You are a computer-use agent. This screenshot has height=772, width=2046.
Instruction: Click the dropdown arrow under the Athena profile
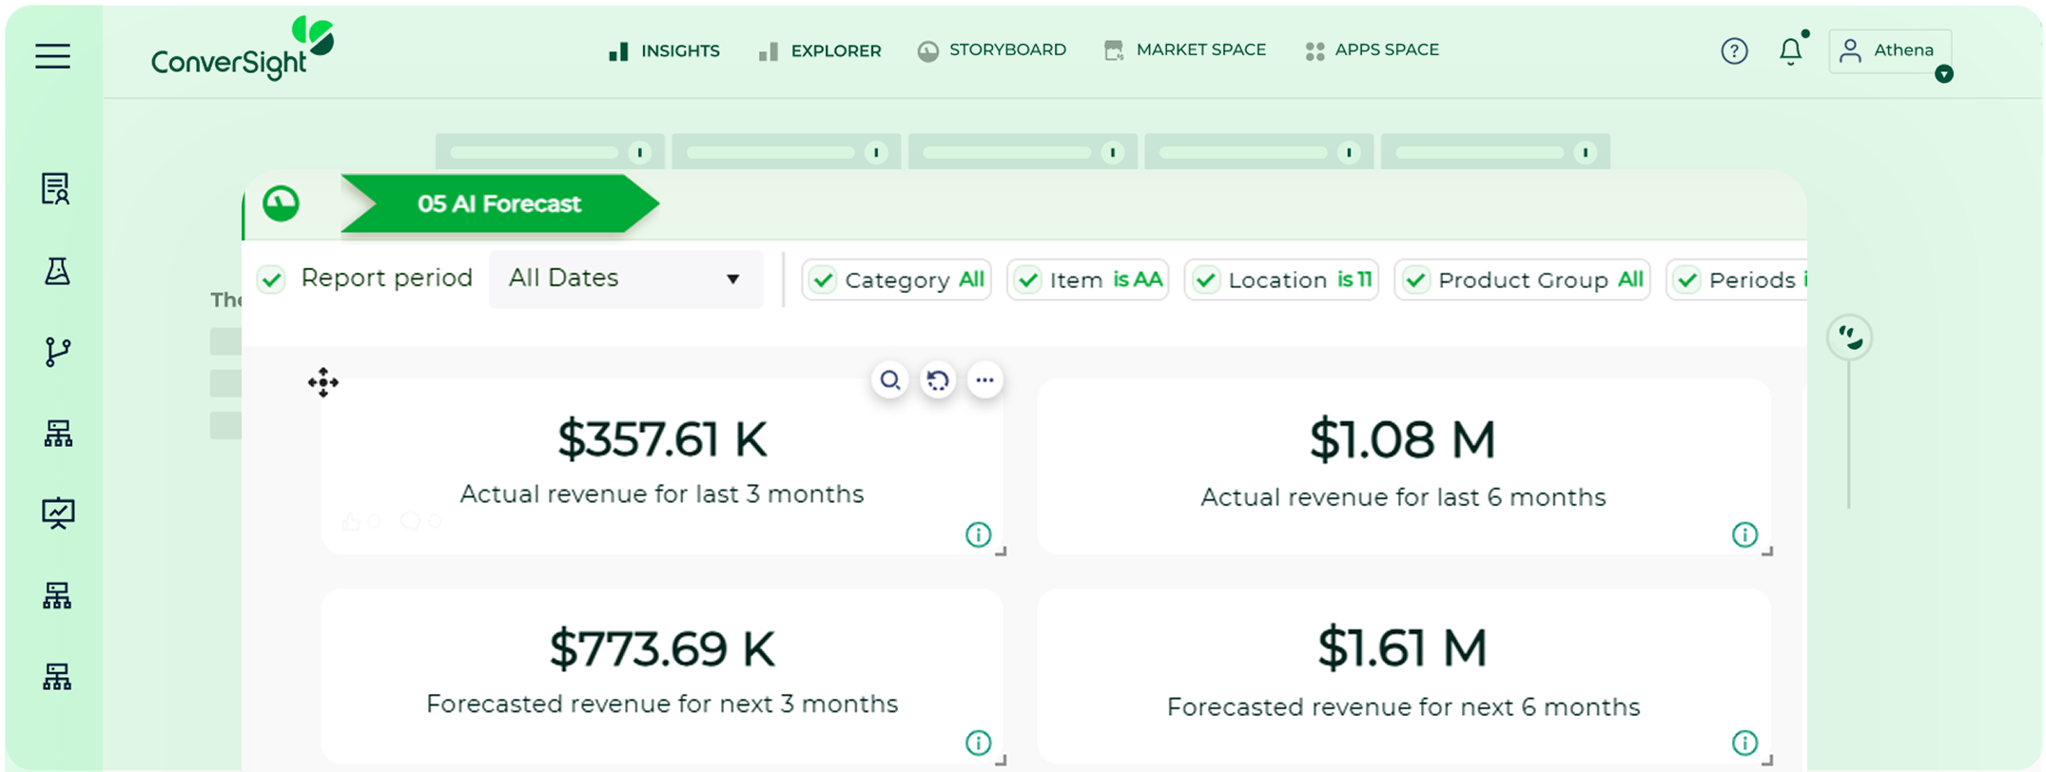1944,74
